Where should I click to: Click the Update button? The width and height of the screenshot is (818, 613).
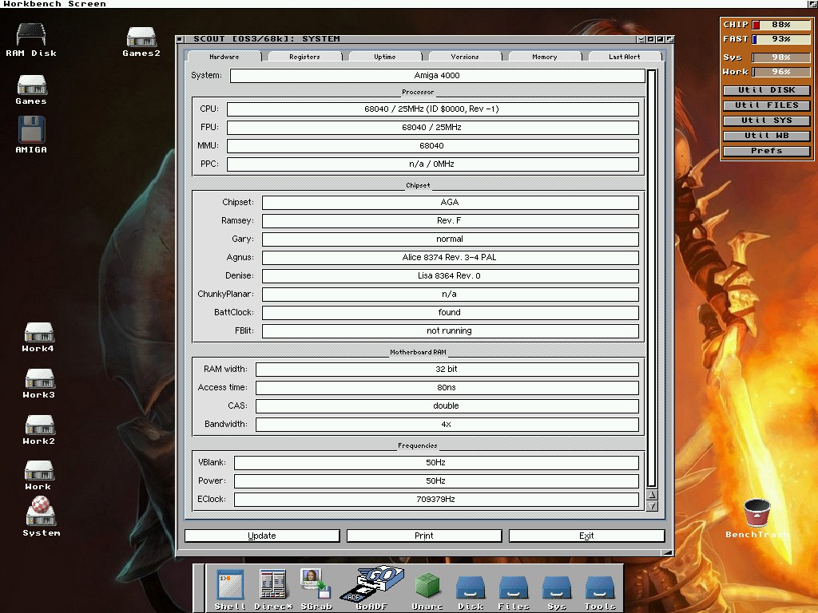point(262,536)
